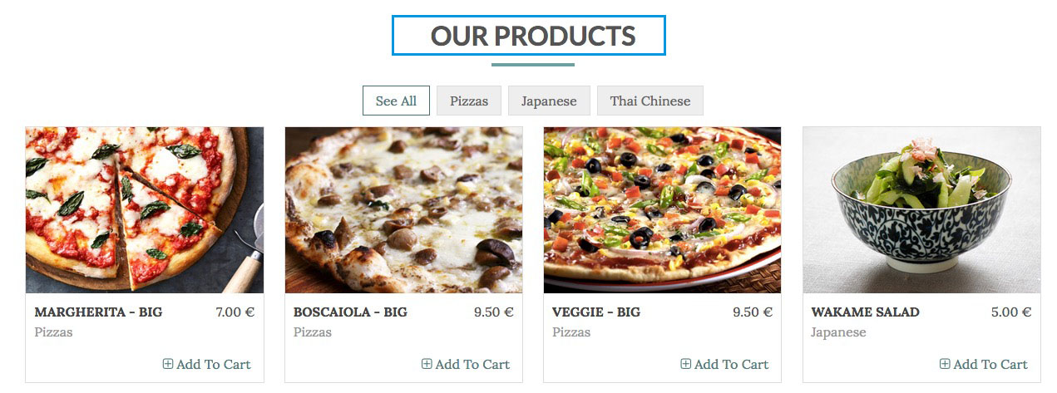Screen dimensions: 1057x393
Task: Click the Wakame Salad product name
Action: click(865, 312)
